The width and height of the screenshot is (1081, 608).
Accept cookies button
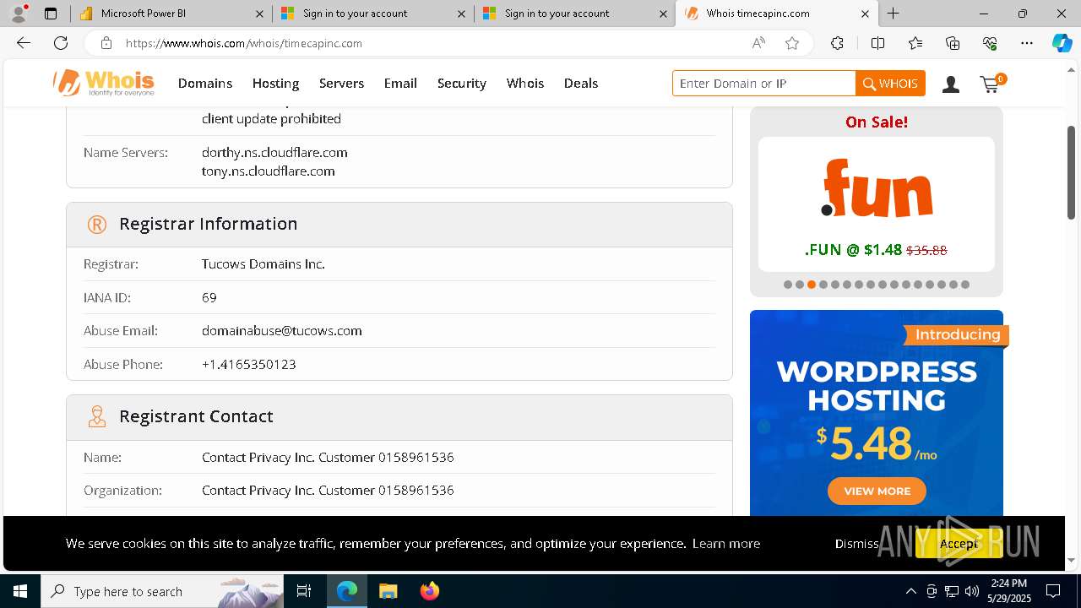pos(959,543)
